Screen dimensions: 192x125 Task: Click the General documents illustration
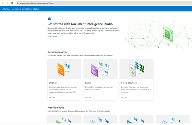[x=137, y=69]
